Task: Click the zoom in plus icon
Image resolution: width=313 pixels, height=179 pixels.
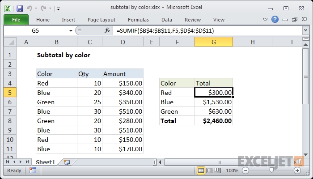Action: 297,170
